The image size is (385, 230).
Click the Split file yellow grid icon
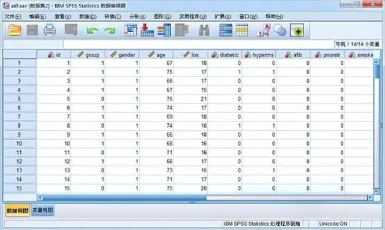pyautogui.click(x=242, y=30)
